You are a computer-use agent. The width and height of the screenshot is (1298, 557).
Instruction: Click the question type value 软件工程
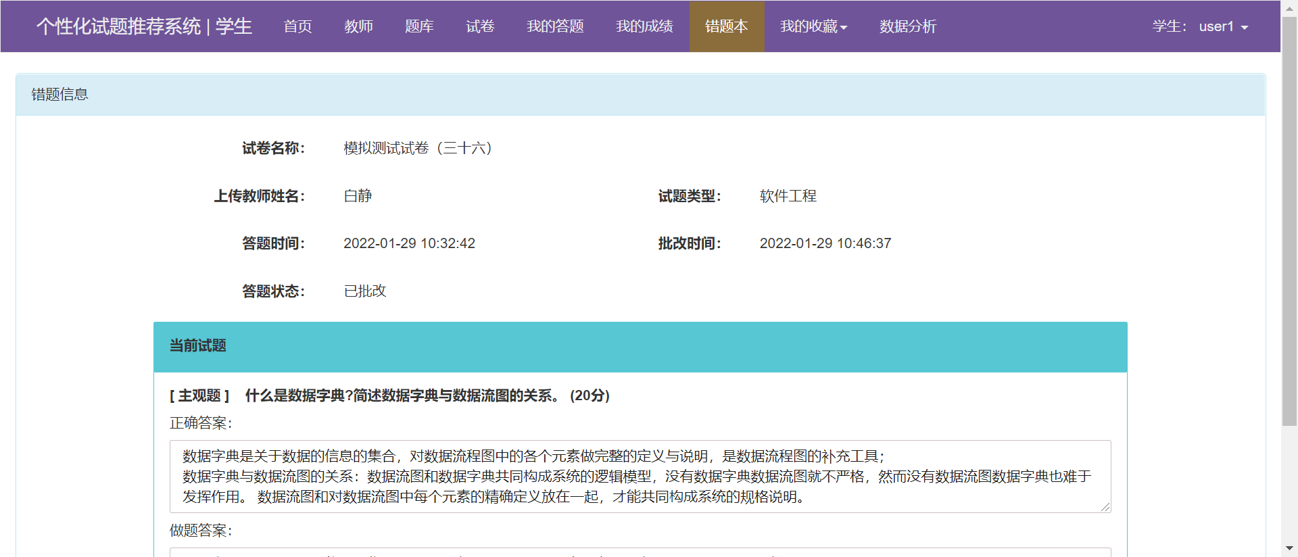coord(788,196)
